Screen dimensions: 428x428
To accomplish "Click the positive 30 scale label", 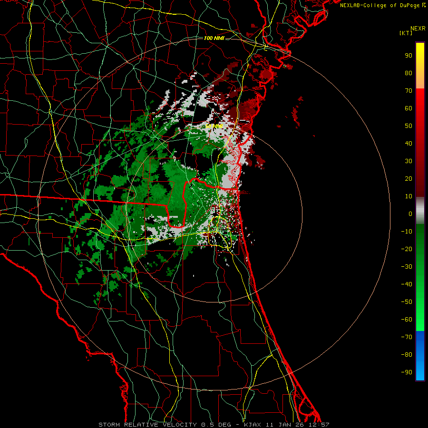I will coord(409,161).
